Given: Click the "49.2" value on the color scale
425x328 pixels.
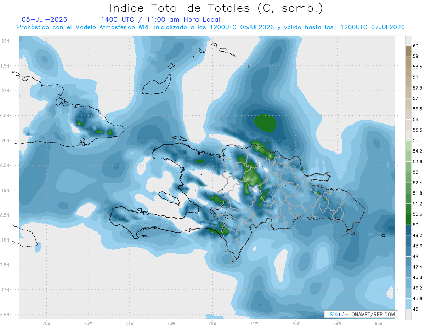Looking at the screenshot, I should click(x=418, y=235).
